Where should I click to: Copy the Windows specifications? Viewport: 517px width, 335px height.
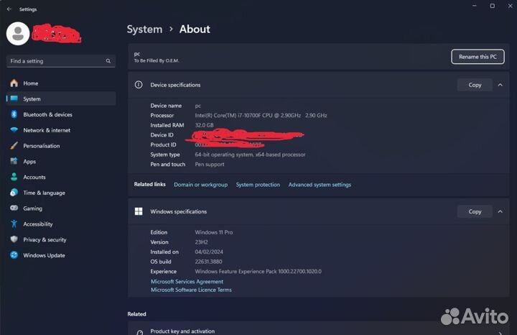pos(475,211)
